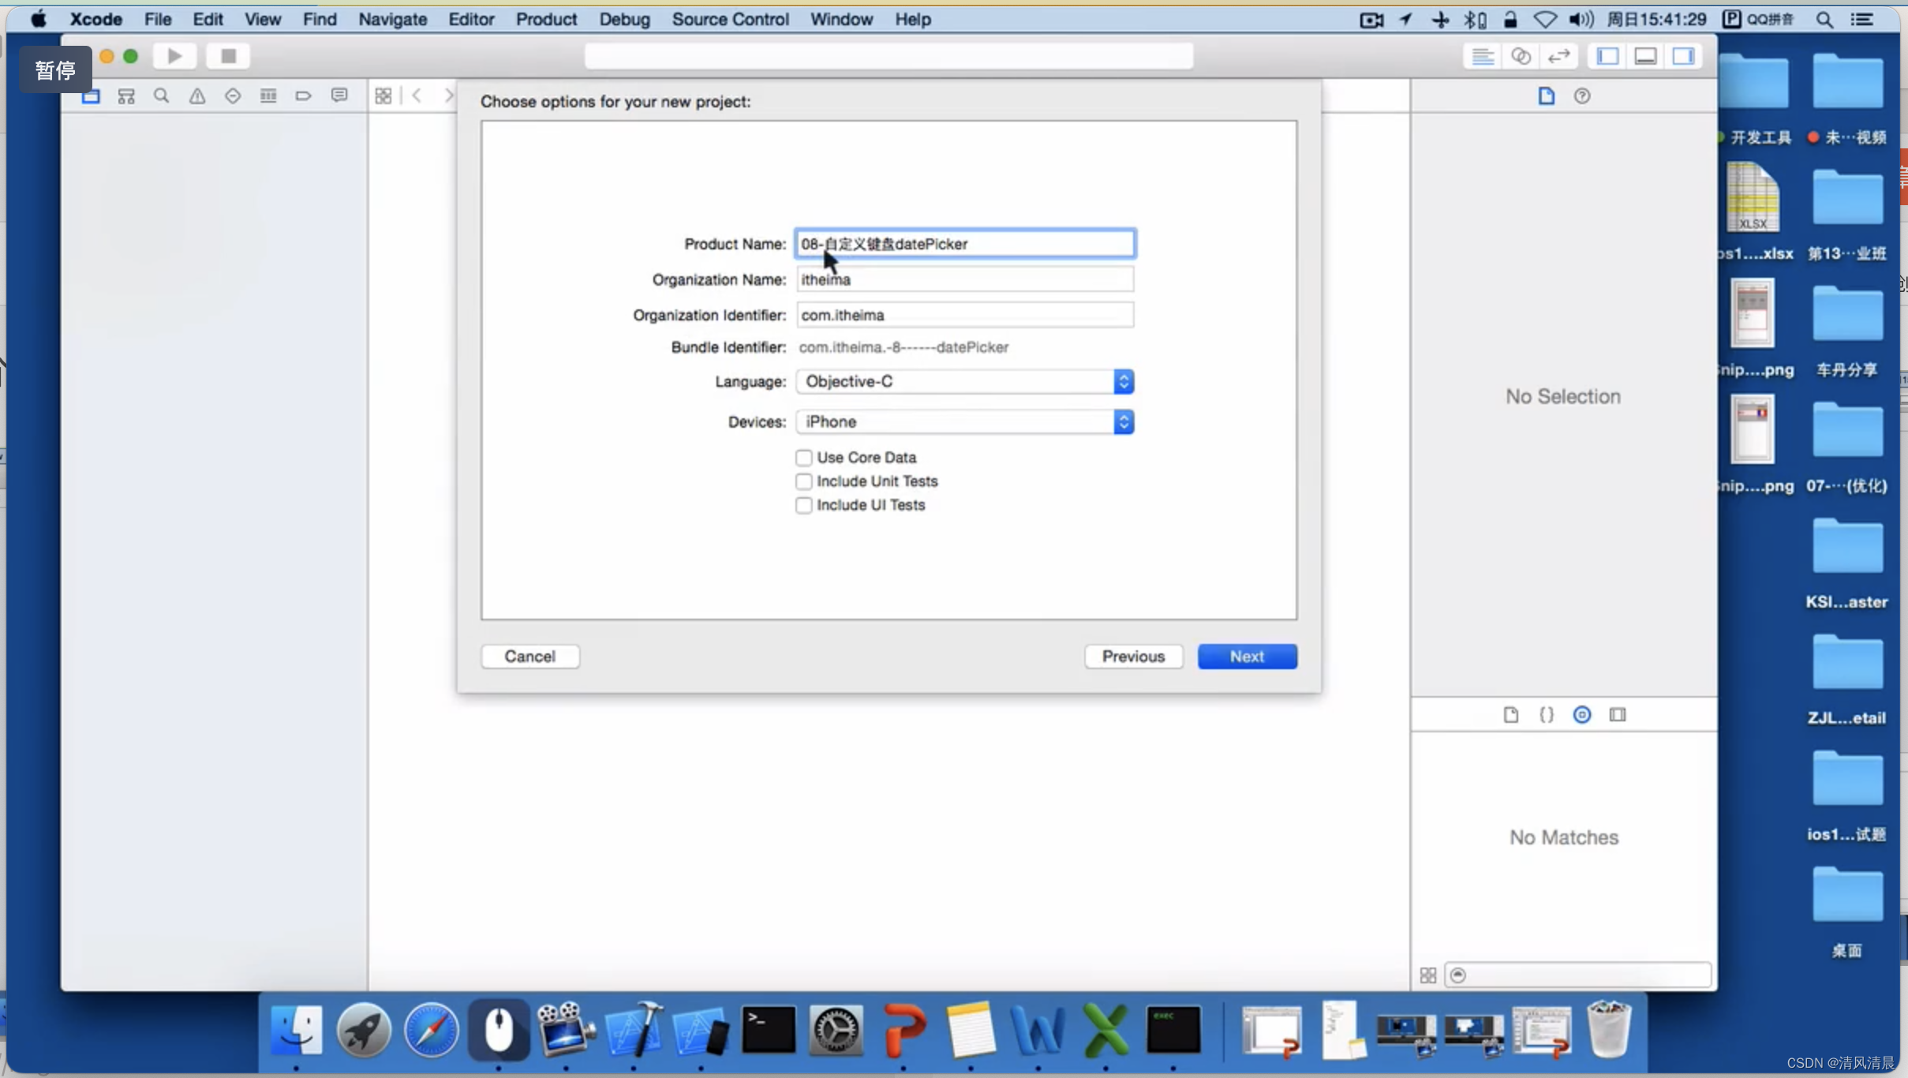Click the Organization Name field
The width and height of the screenshot is (1908, 1078).
(x=965, y=279)
